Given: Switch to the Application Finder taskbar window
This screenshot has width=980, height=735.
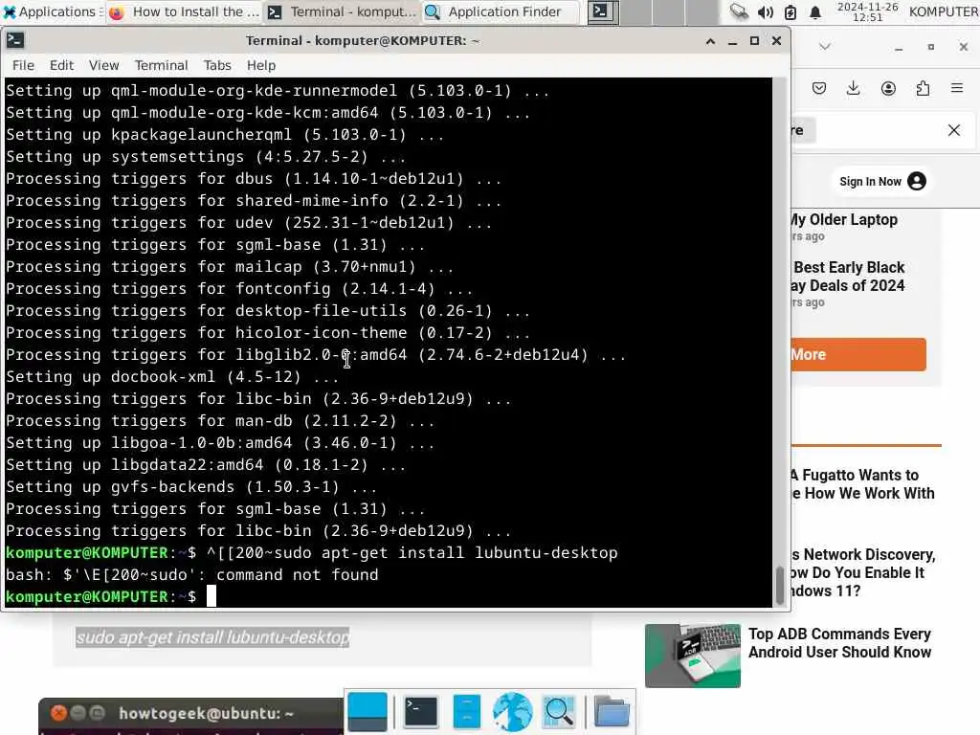Looking at the screenshot, I should (500, 11).
